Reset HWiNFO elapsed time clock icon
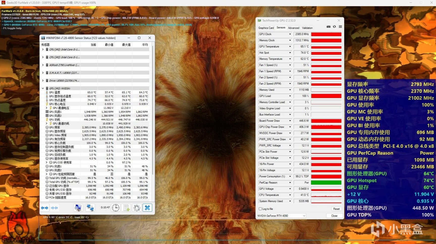Image resolution: width=436 pixels, height=244 pixels. tap(116, 208)
